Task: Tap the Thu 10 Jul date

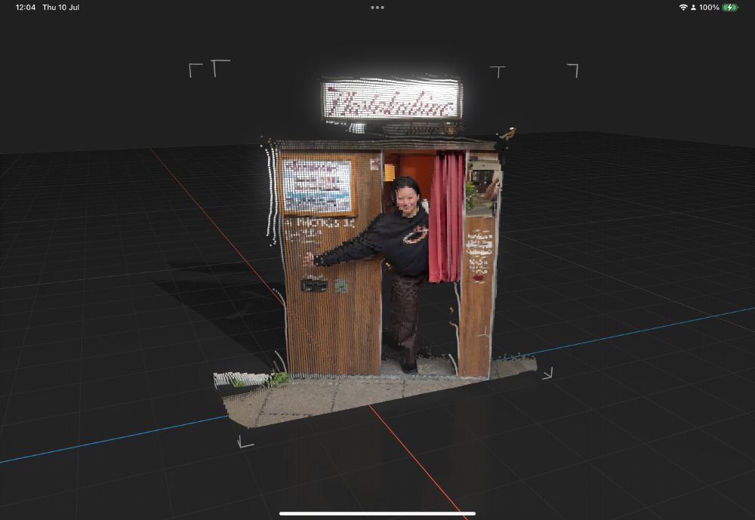Action: [60, 8]
